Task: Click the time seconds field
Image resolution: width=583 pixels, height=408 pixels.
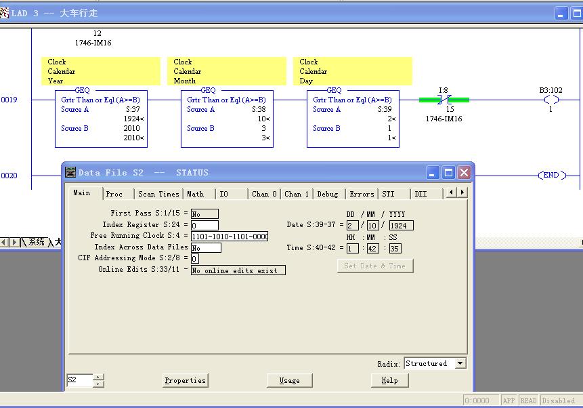Action: (395, 249)
